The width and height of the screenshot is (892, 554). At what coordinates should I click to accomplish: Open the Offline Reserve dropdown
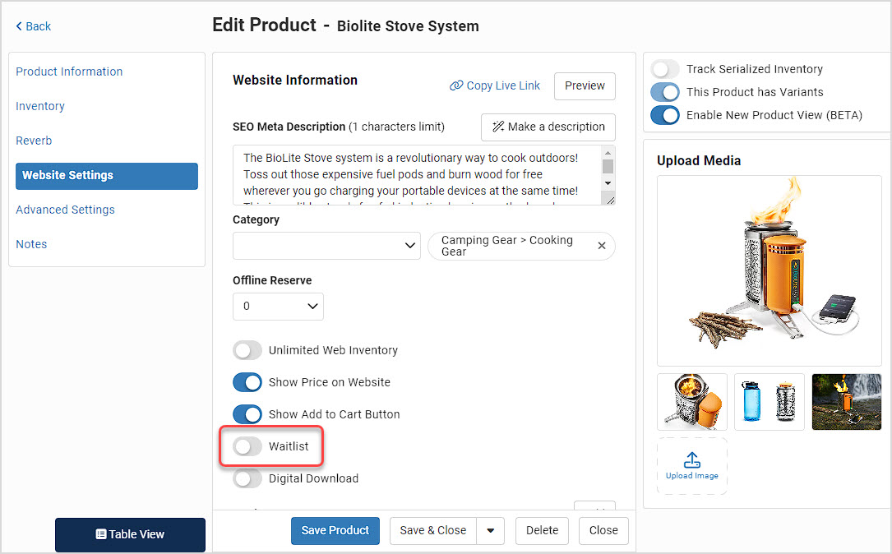pyautogui.click(x=278, y=307)
